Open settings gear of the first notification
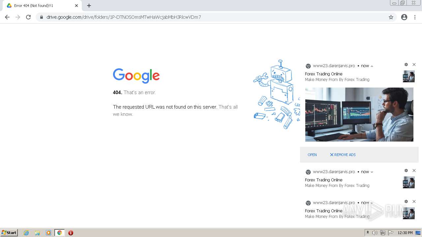This screenshot has width=422, height=237. click(x=406, y=65)
